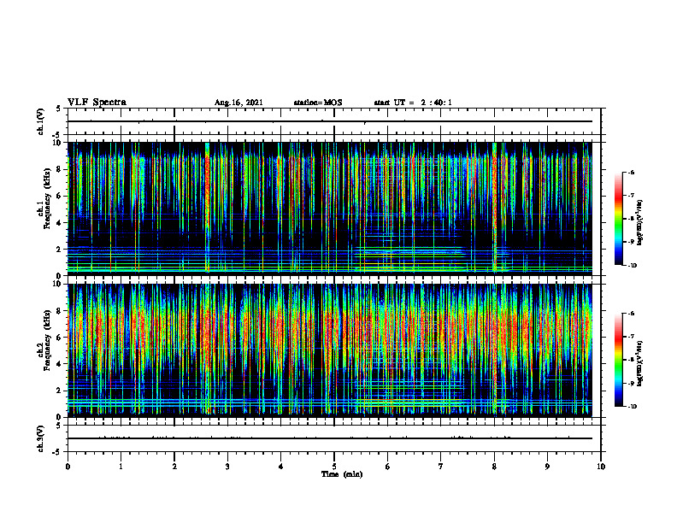Click the "ch.1(V)" axis label
Viewport: 677px width, 523px height.
click(40, 121)
